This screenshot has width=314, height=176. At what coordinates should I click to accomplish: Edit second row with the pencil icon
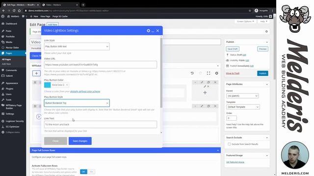(202, 106)
